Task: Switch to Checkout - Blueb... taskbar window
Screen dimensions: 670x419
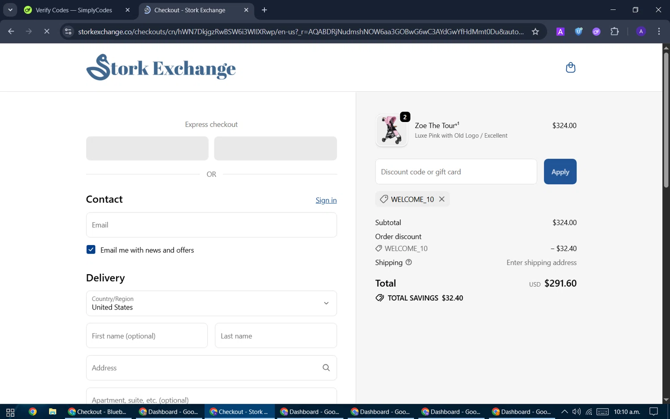Action: click(97, 412)
